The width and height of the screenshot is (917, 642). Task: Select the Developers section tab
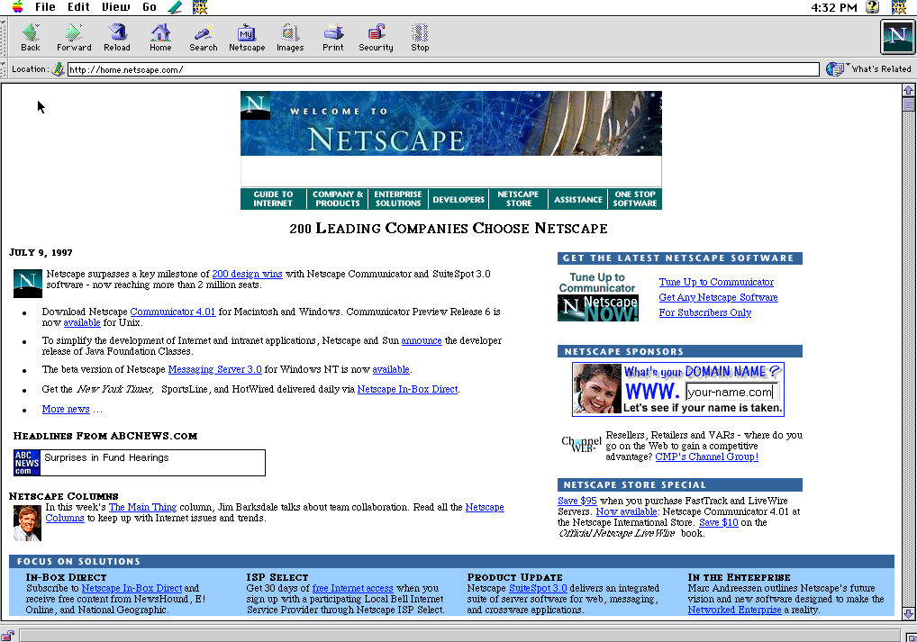(458, 198)
